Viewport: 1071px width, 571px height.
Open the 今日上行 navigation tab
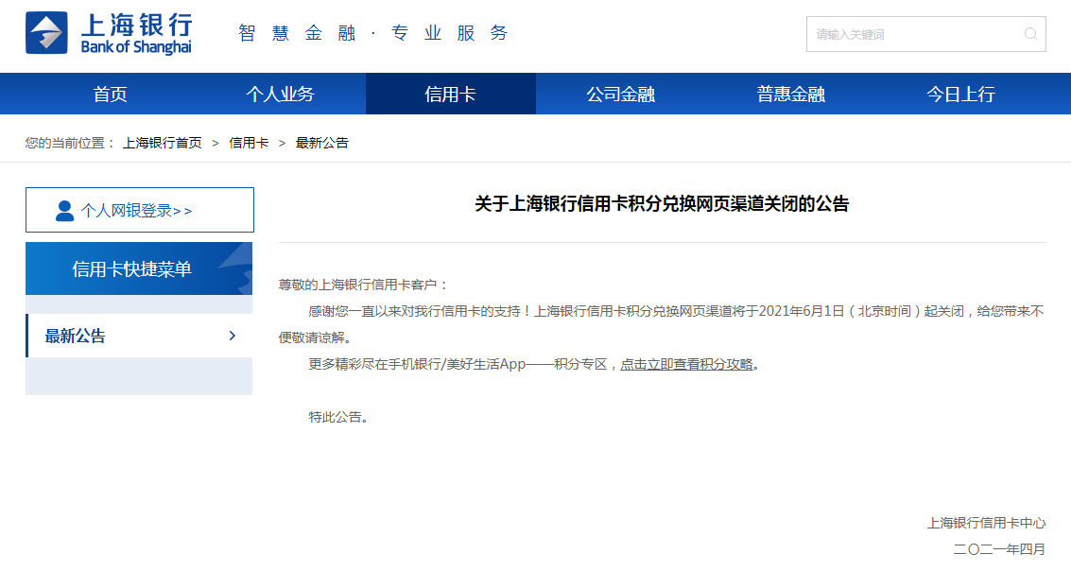point(960,94)
